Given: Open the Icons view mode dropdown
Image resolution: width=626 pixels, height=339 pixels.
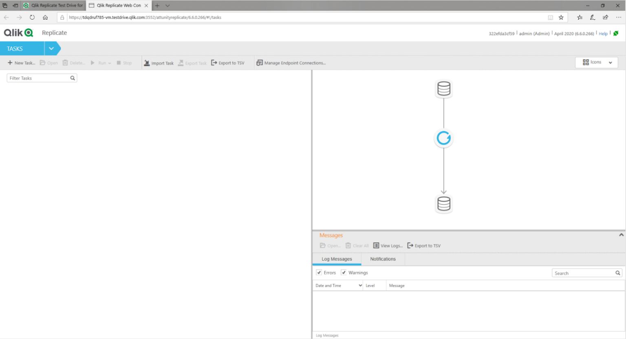Looking at the screenshot, I should point(597,62).
